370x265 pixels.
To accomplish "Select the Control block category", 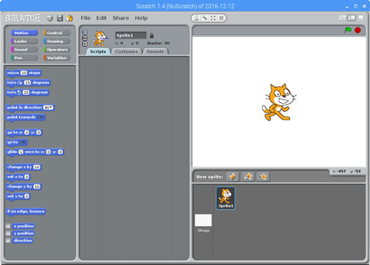I will click(x=57, y=33).
